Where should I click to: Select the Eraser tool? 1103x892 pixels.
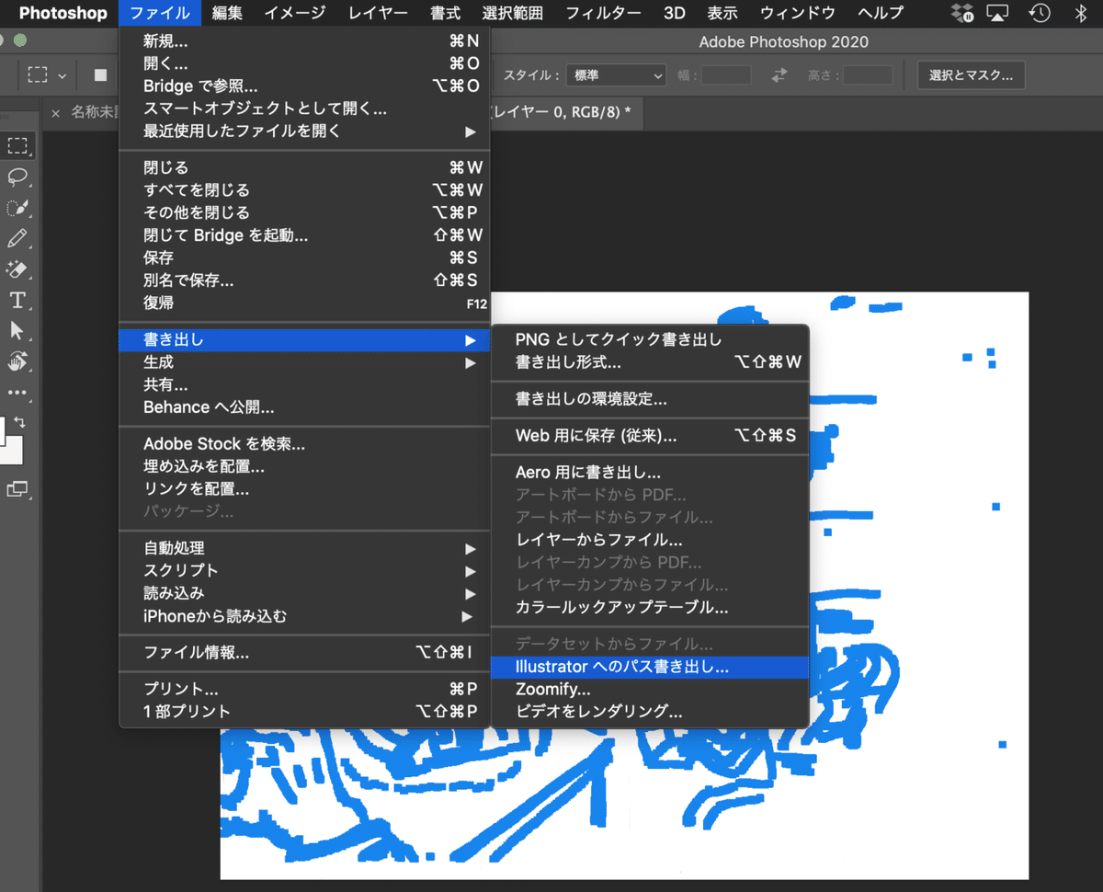(19, 268)
